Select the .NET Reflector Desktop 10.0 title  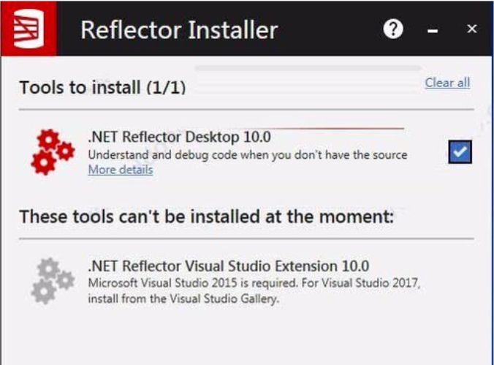pyautogui.click(x=179, y=137)
